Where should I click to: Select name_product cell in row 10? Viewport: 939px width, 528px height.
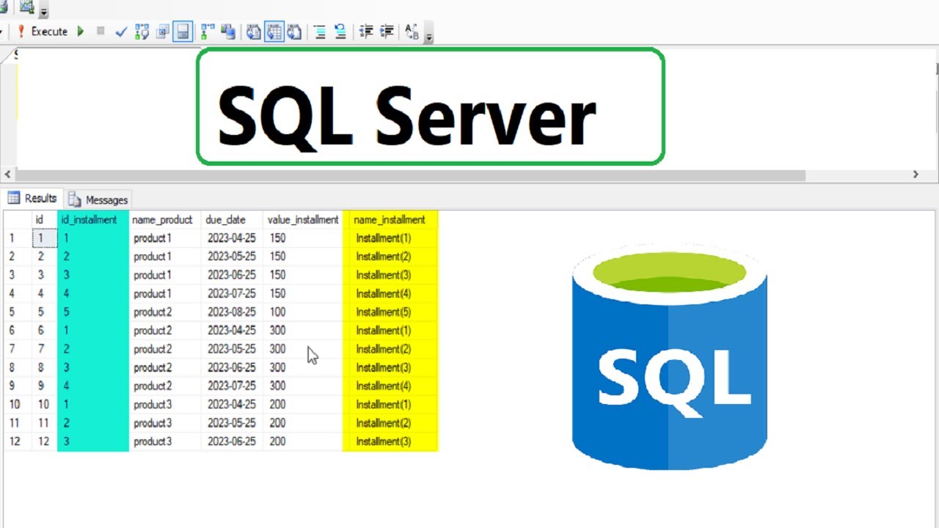click(165, 404)
